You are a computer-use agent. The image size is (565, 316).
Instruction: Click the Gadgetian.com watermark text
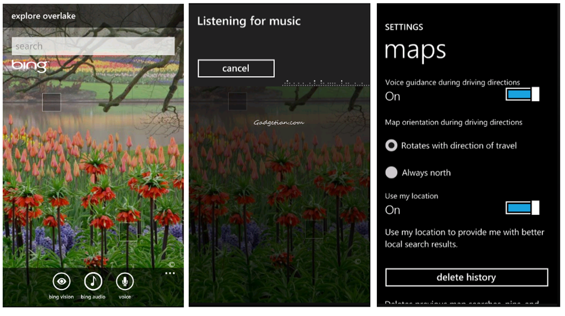[279, 123]
